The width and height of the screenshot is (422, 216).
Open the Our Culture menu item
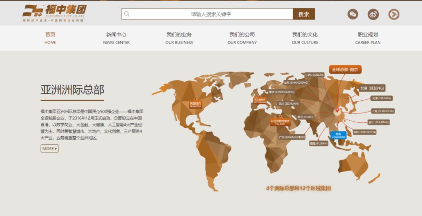305,38
